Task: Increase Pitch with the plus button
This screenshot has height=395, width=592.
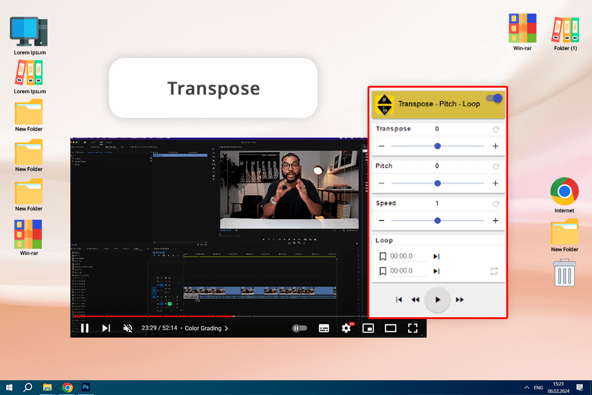Action: tap(495, 183)
